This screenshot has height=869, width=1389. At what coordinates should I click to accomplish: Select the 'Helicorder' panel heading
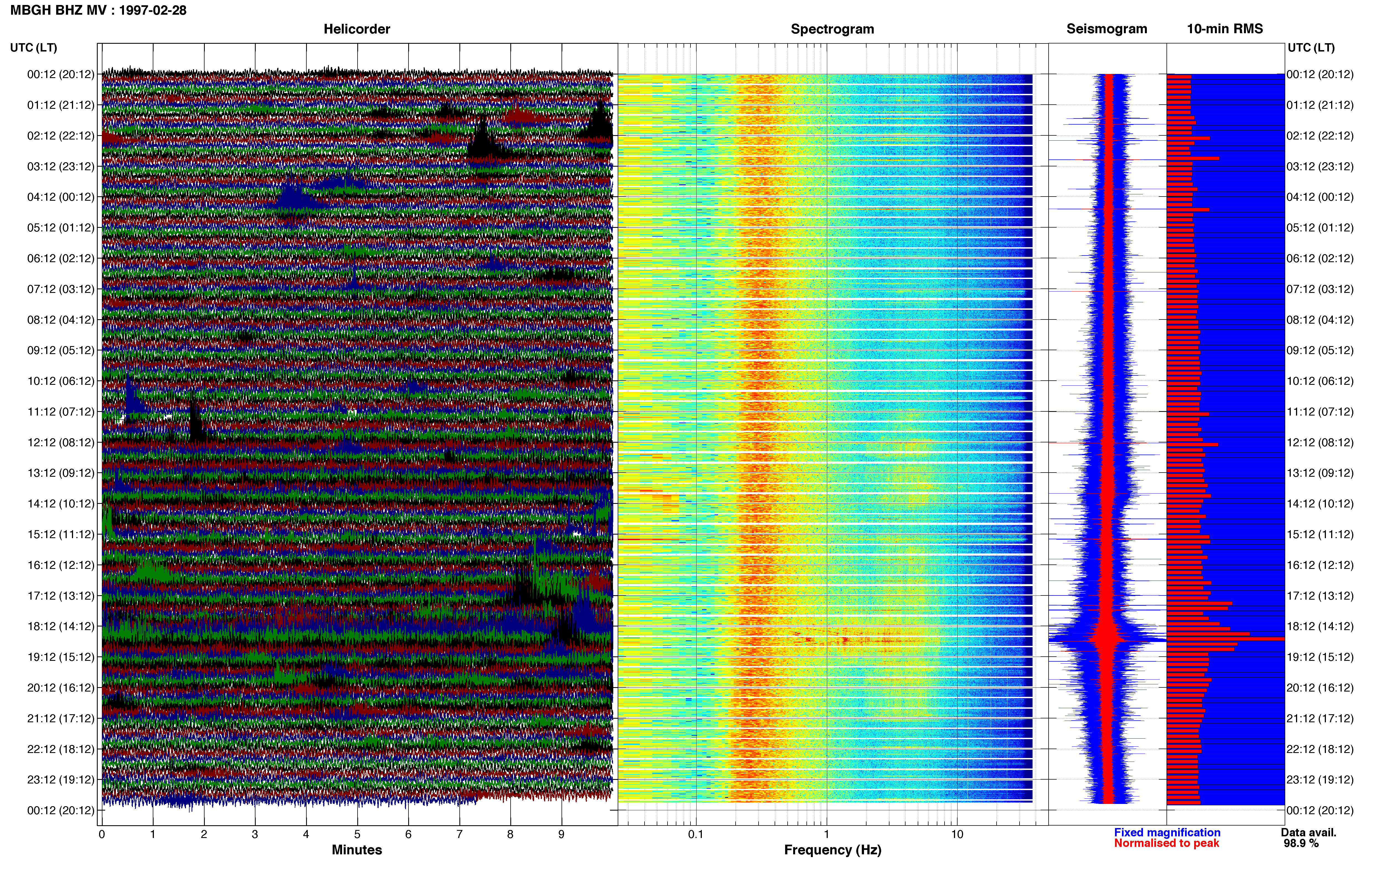[x=357, y=29]
